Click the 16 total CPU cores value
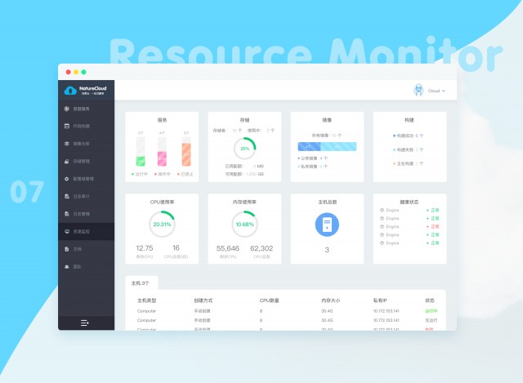This screenshot has width=523, height=383. [x=176, y=248]
